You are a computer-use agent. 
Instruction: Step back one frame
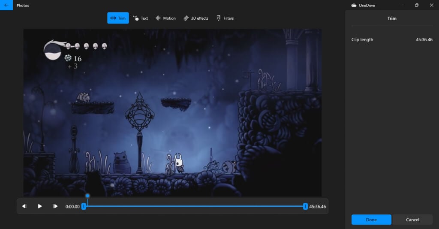coord(24,206)
